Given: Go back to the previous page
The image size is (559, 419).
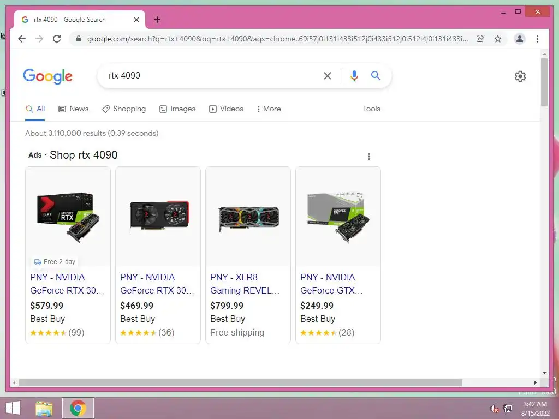Looking at the screenshot, I should pyautogui.click(x=22, y=39).
